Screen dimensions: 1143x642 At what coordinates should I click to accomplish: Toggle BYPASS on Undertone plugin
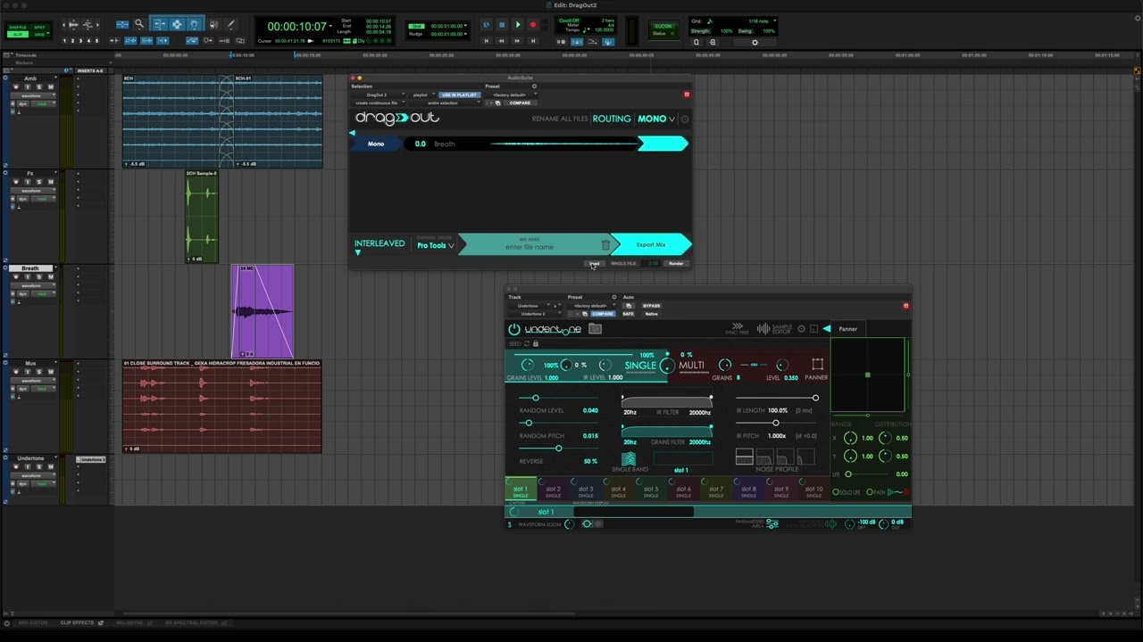pyautogui.click(x=651, y=306)
